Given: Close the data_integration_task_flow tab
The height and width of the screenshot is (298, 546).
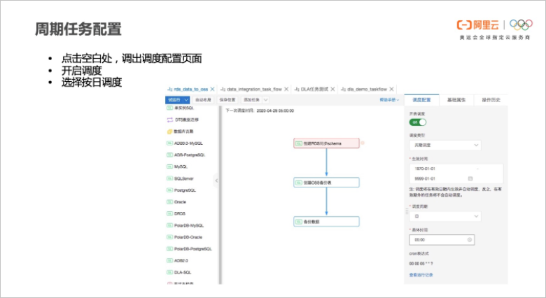Looking at the screenshot, I should pos(286,89).
